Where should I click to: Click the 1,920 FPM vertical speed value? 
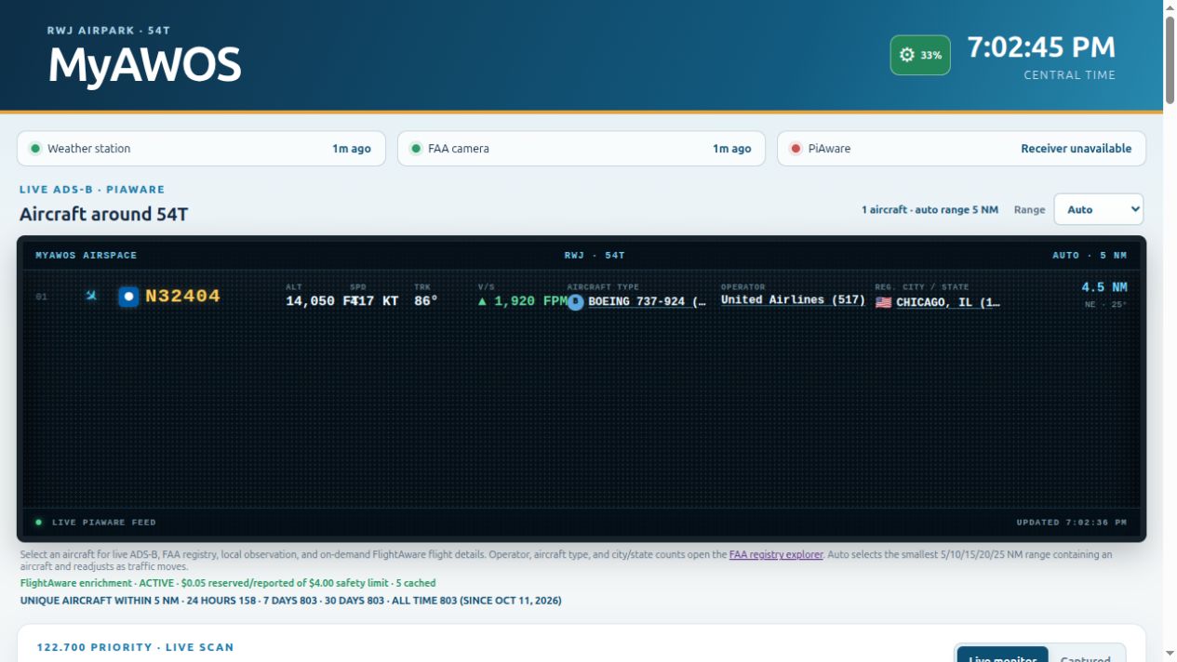530,302
